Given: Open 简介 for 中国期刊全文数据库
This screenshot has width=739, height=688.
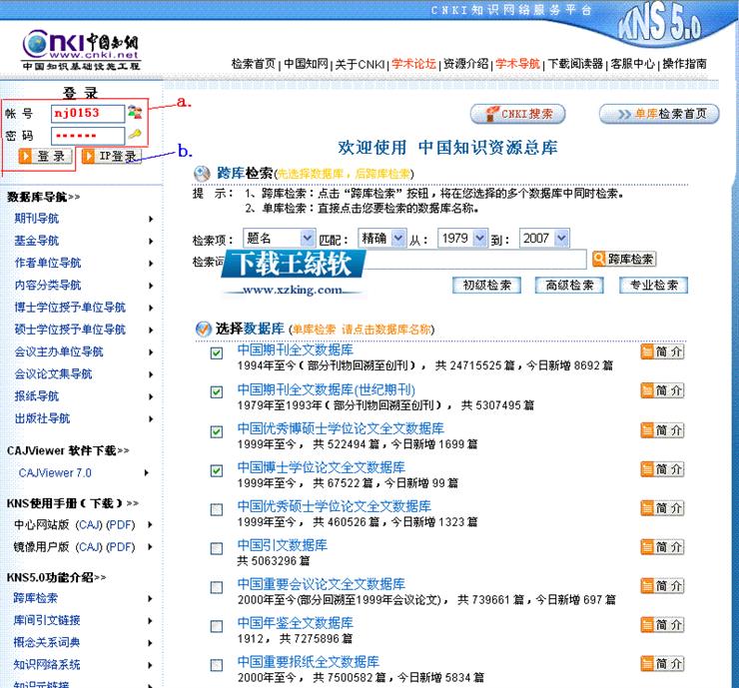Looking at the screenshot, I should (x=662, y=351).
